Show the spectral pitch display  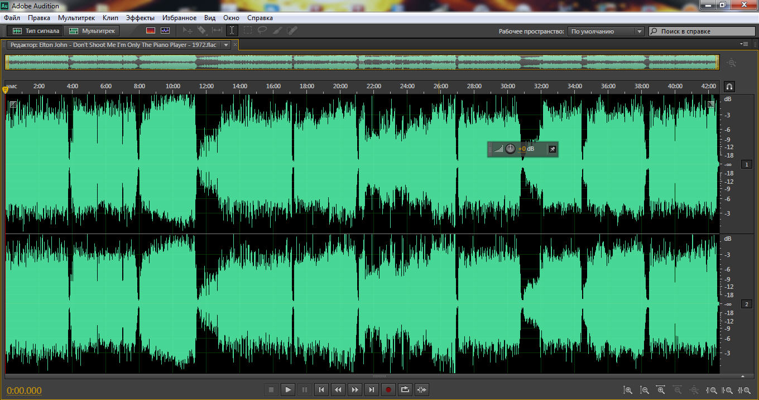click(165, 31)
